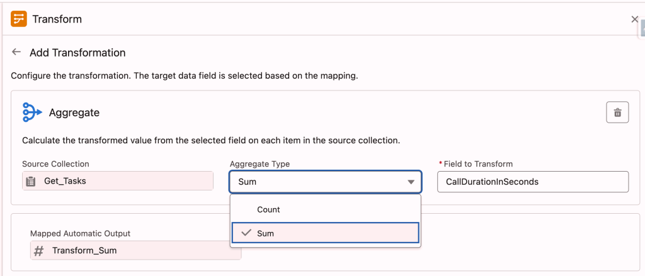
Task: Go back using the left arrow
Action: click(16, 52)
